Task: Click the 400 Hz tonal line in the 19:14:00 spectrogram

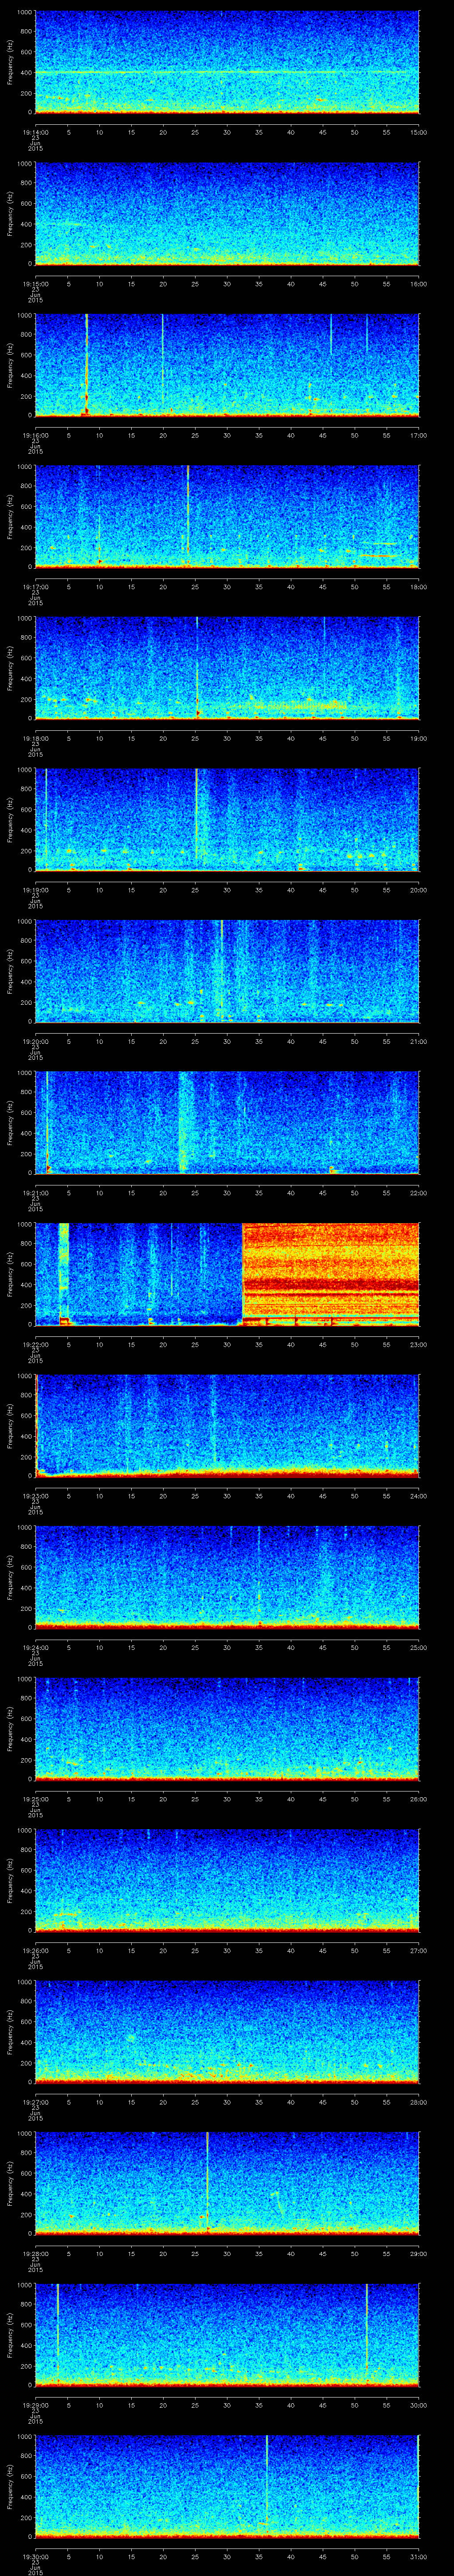Action: 227,72
